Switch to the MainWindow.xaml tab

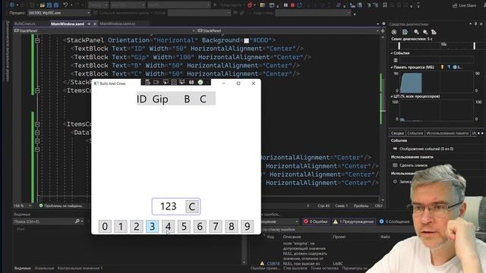[x=68, y=24]
